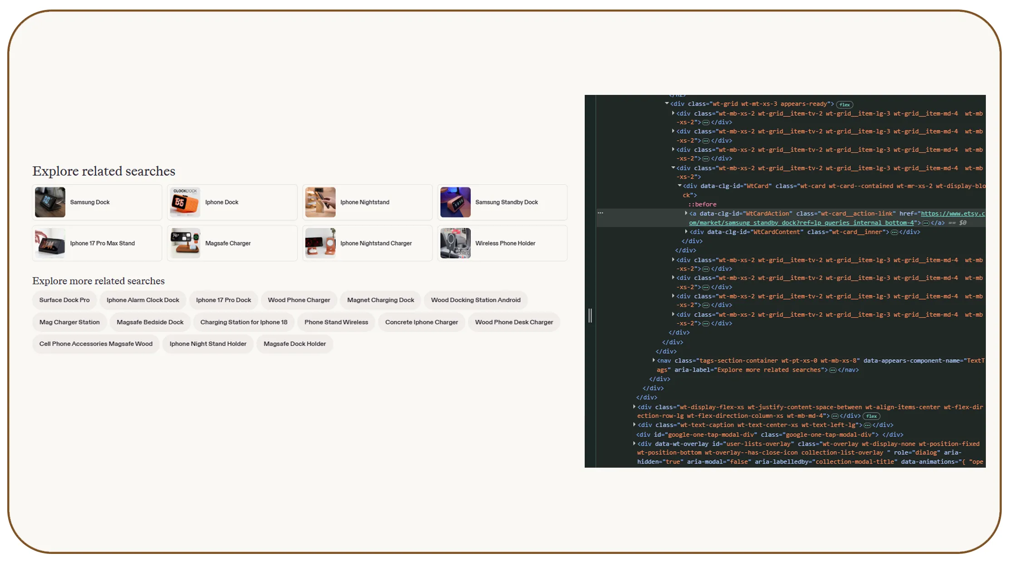Collapse the wt-grid appears-ready div node
This screenshot has height=563, width=1009.
(x=667, y=104)
